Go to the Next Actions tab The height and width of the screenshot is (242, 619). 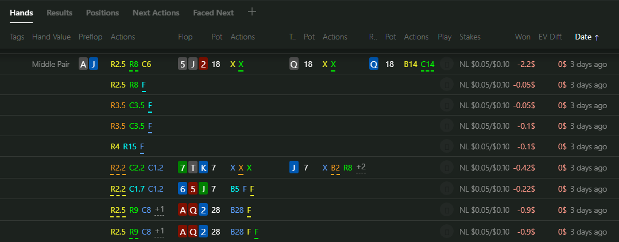pos(156,13)
